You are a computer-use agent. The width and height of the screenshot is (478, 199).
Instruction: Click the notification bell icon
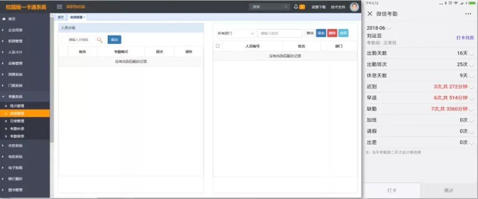[296, 7]
